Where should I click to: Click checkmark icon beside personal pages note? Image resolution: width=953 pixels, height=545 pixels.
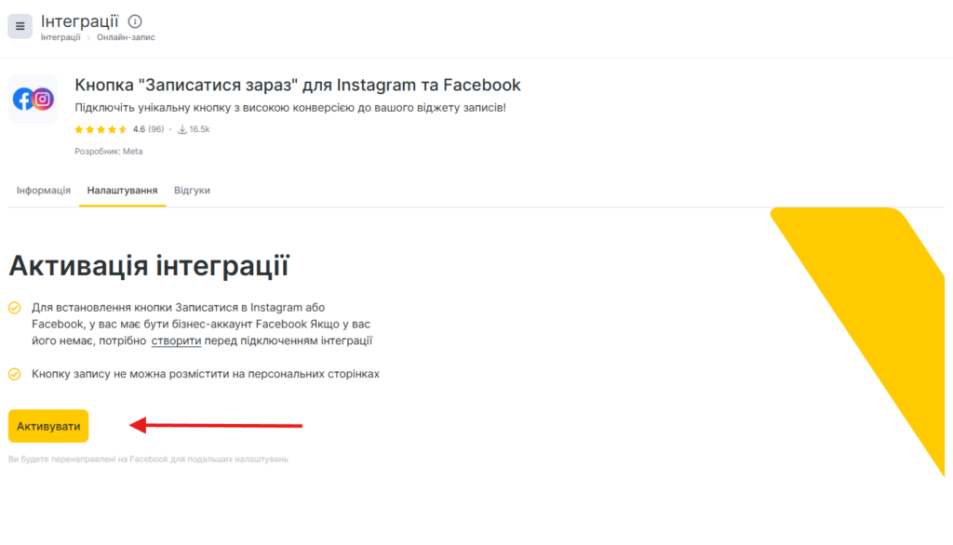pyautogui.click(x=14, y=374)
